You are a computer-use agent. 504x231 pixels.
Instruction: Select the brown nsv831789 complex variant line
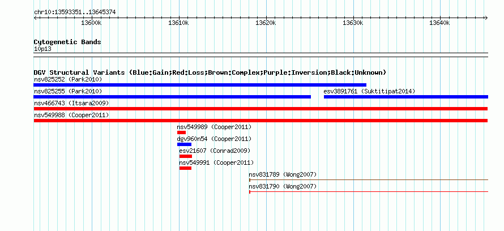[369, 180]
